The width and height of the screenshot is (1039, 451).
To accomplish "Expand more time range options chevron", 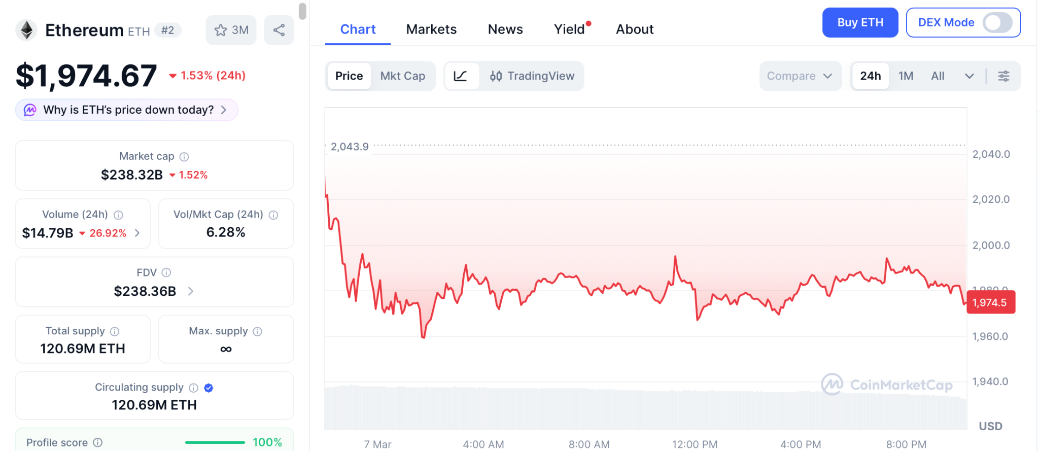I will coord(969,76).
